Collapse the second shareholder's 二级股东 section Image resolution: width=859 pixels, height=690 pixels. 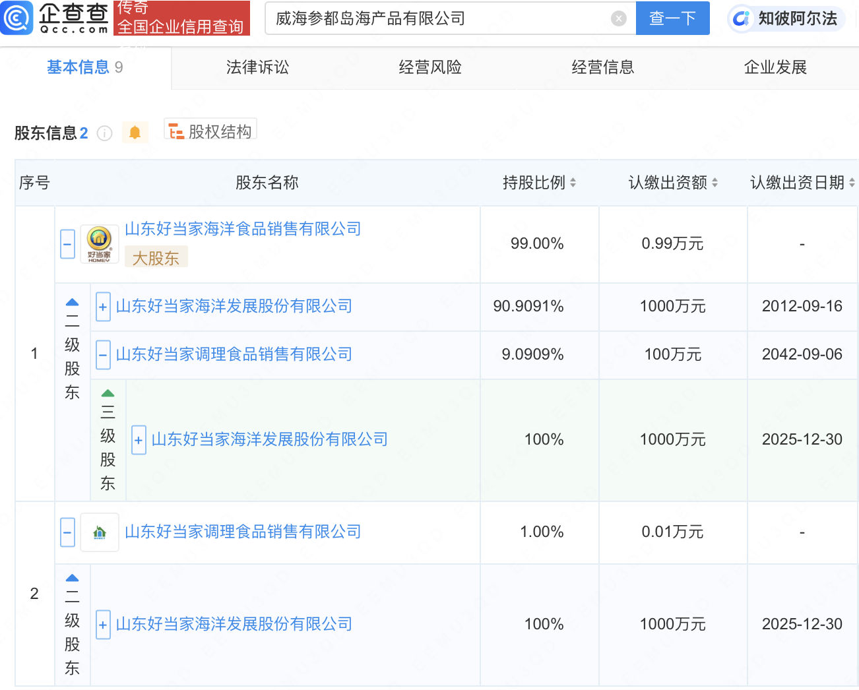click(x=73, y=578)
